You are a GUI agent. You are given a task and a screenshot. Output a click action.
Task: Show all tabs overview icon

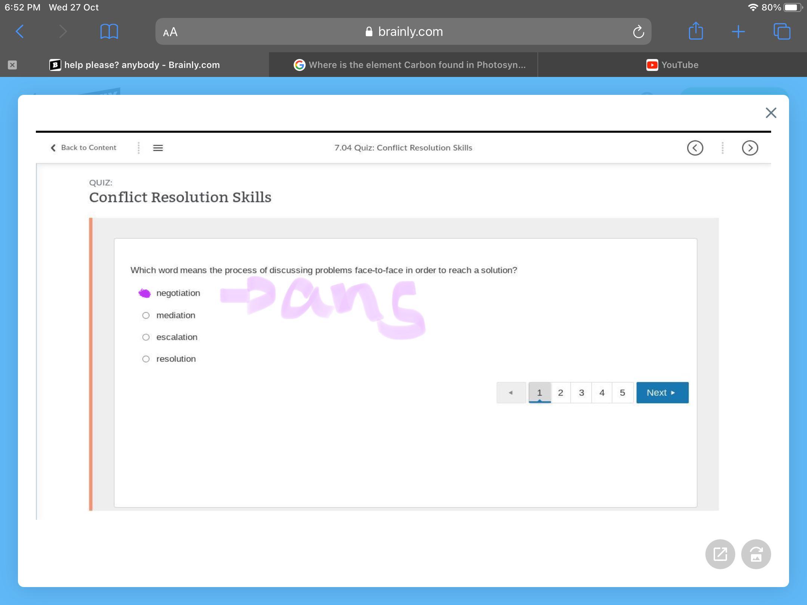pos(782,32)
